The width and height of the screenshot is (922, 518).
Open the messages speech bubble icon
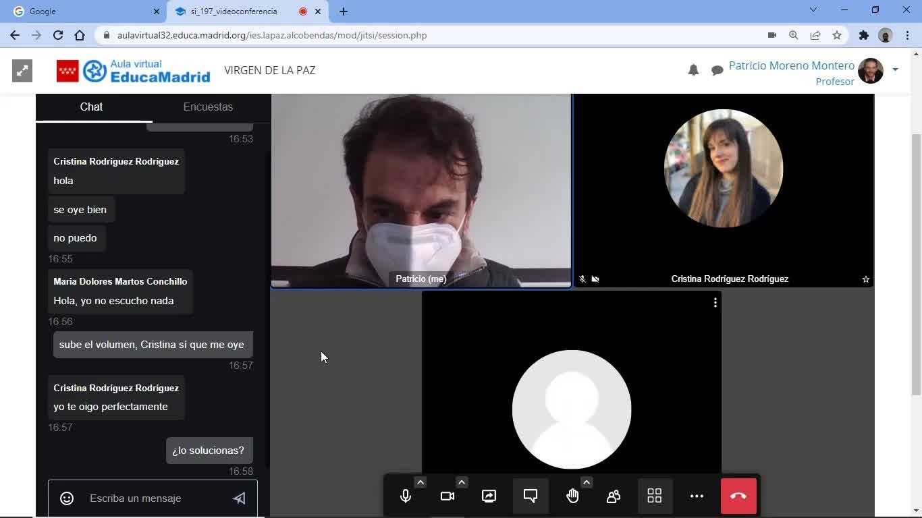pos(717,70)
